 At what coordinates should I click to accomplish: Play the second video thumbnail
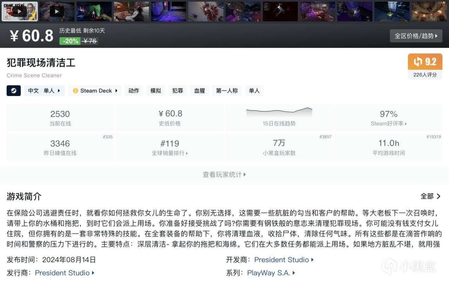click(x=57, y=12)
